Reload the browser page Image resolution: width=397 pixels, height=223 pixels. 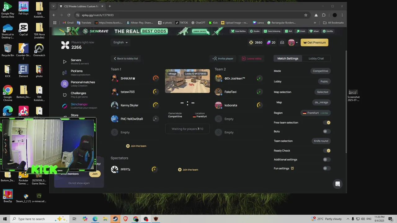pyautogui.click(x=69, y=15)
